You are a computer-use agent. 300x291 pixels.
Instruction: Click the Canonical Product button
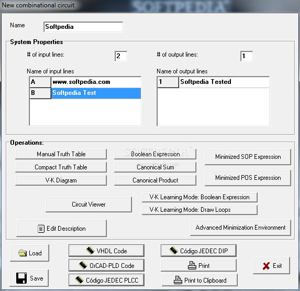[155, 180]
